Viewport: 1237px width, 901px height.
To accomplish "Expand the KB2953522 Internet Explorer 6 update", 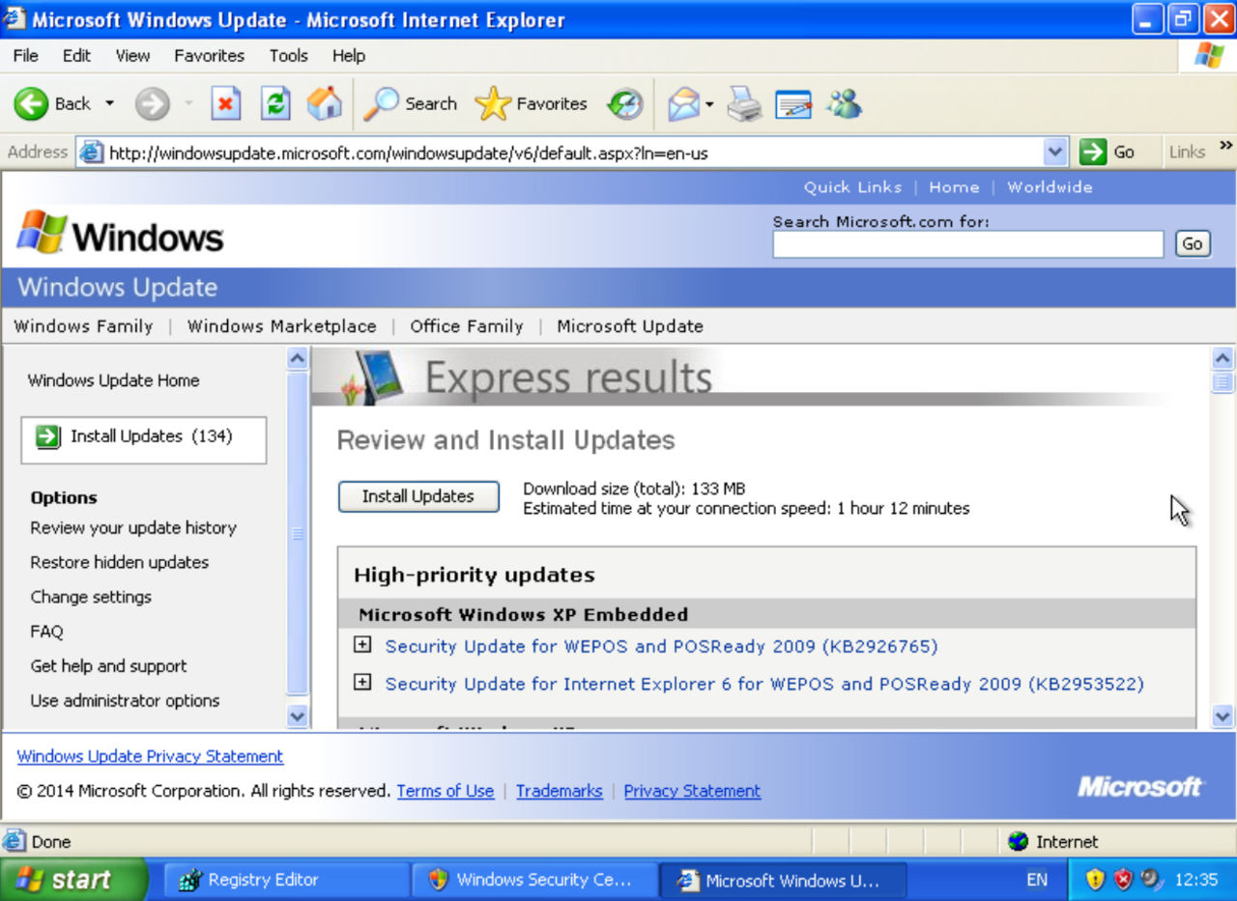I will click(x=362, y=682).
